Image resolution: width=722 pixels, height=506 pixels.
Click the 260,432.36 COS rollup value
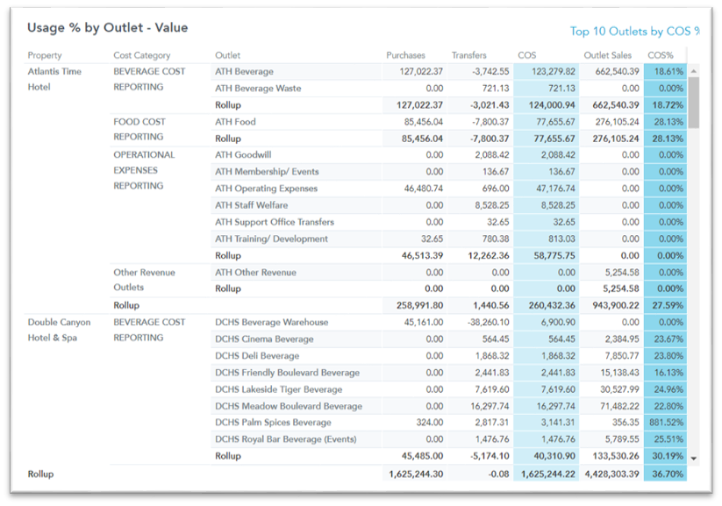pyautogui.click(x=552, y=305)
